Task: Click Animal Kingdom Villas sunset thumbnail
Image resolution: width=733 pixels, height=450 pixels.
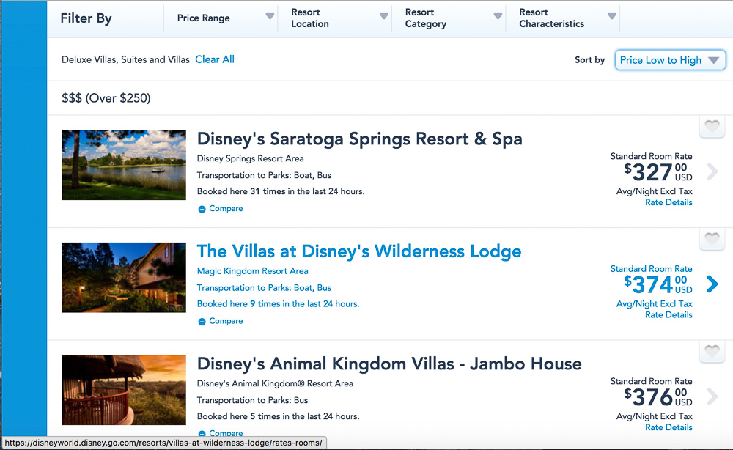Action: point(124,390)
